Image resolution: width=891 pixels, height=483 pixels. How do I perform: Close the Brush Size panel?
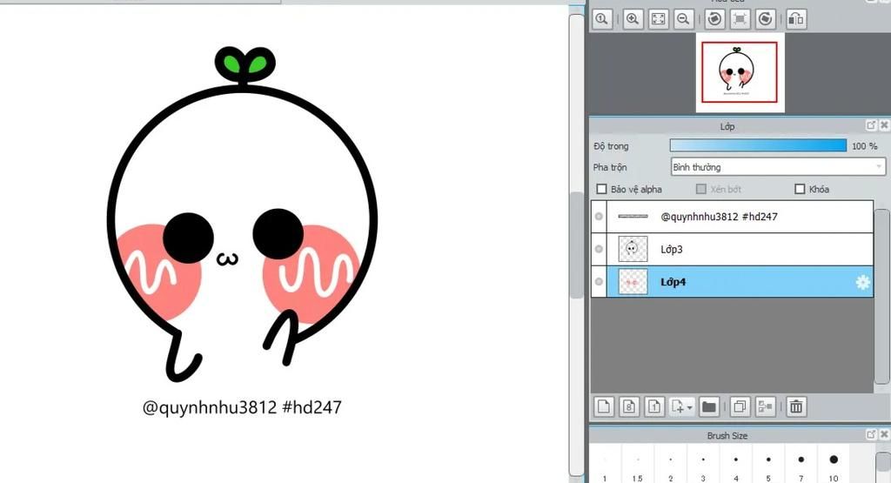[884, 434]
